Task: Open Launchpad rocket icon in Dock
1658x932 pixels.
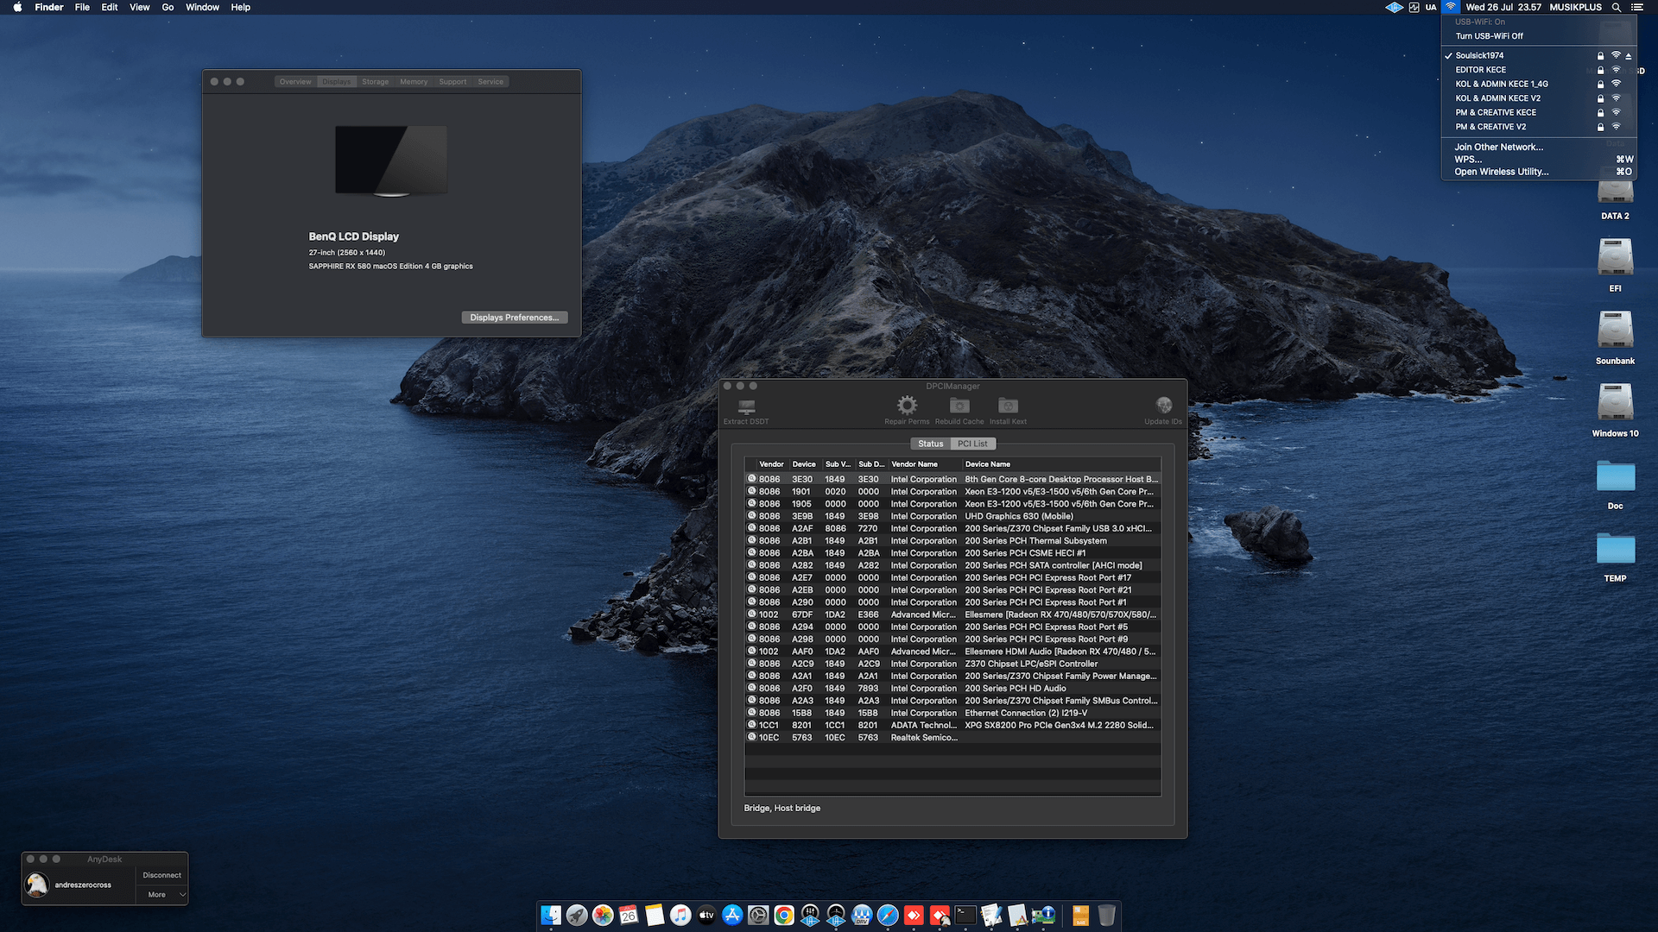Action: [x=577, y=915]
